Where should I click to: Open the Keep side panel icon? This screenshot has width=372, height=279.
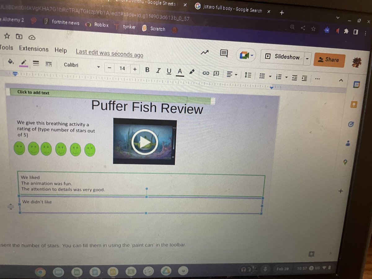click(354, 104)
